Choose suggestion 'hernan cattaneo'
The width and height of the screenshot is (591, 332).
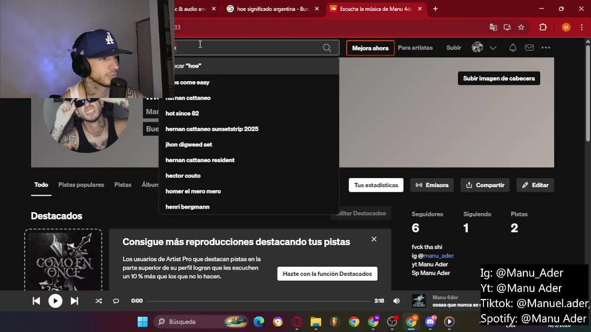click(x=249, y=98)
